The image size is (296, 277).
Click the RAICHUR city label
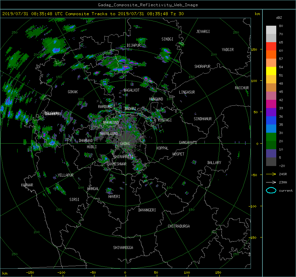point(242,88)
